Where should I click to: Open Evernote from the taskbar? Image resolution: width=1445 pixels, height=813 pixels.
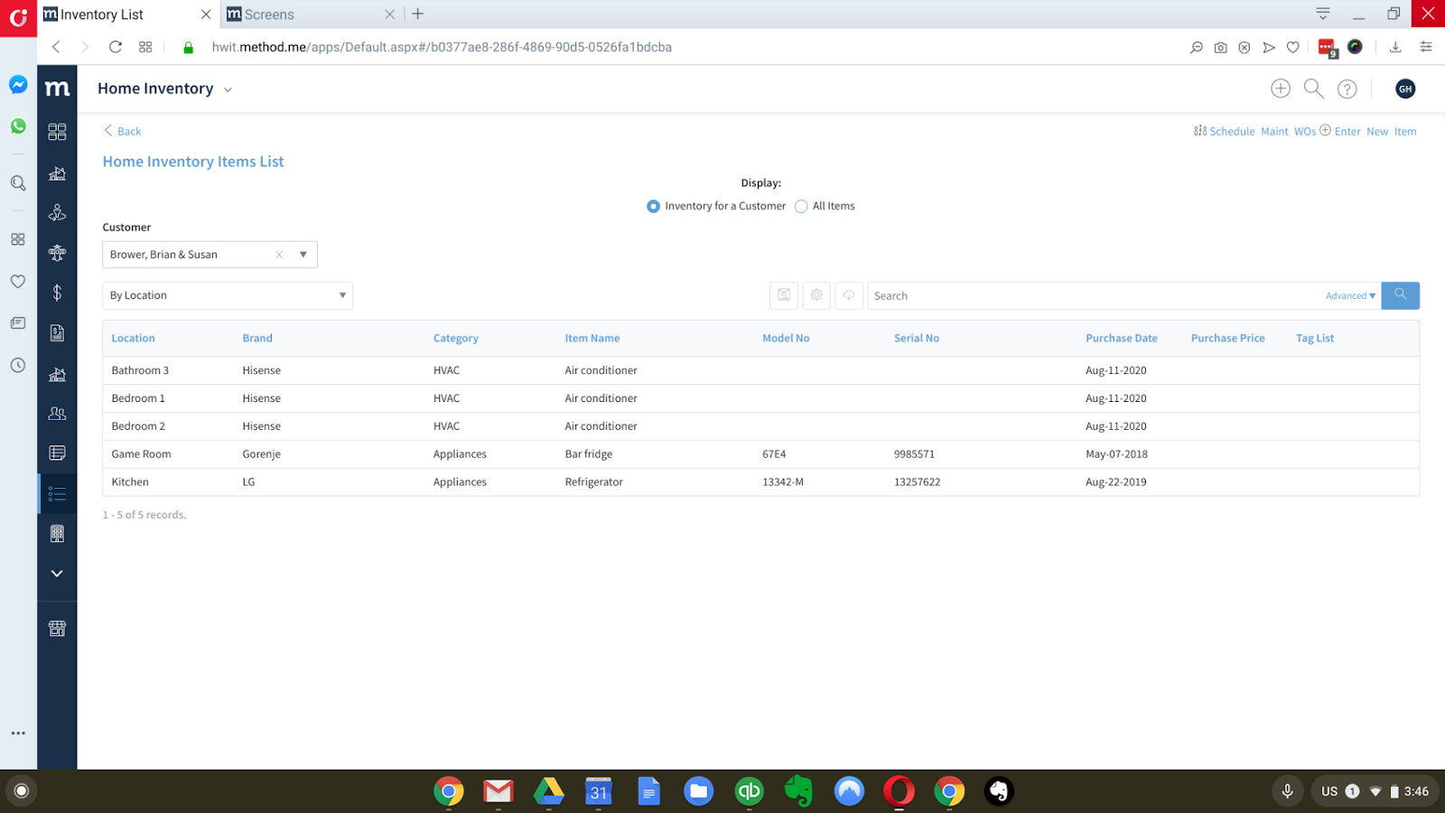tap(799, 791)
